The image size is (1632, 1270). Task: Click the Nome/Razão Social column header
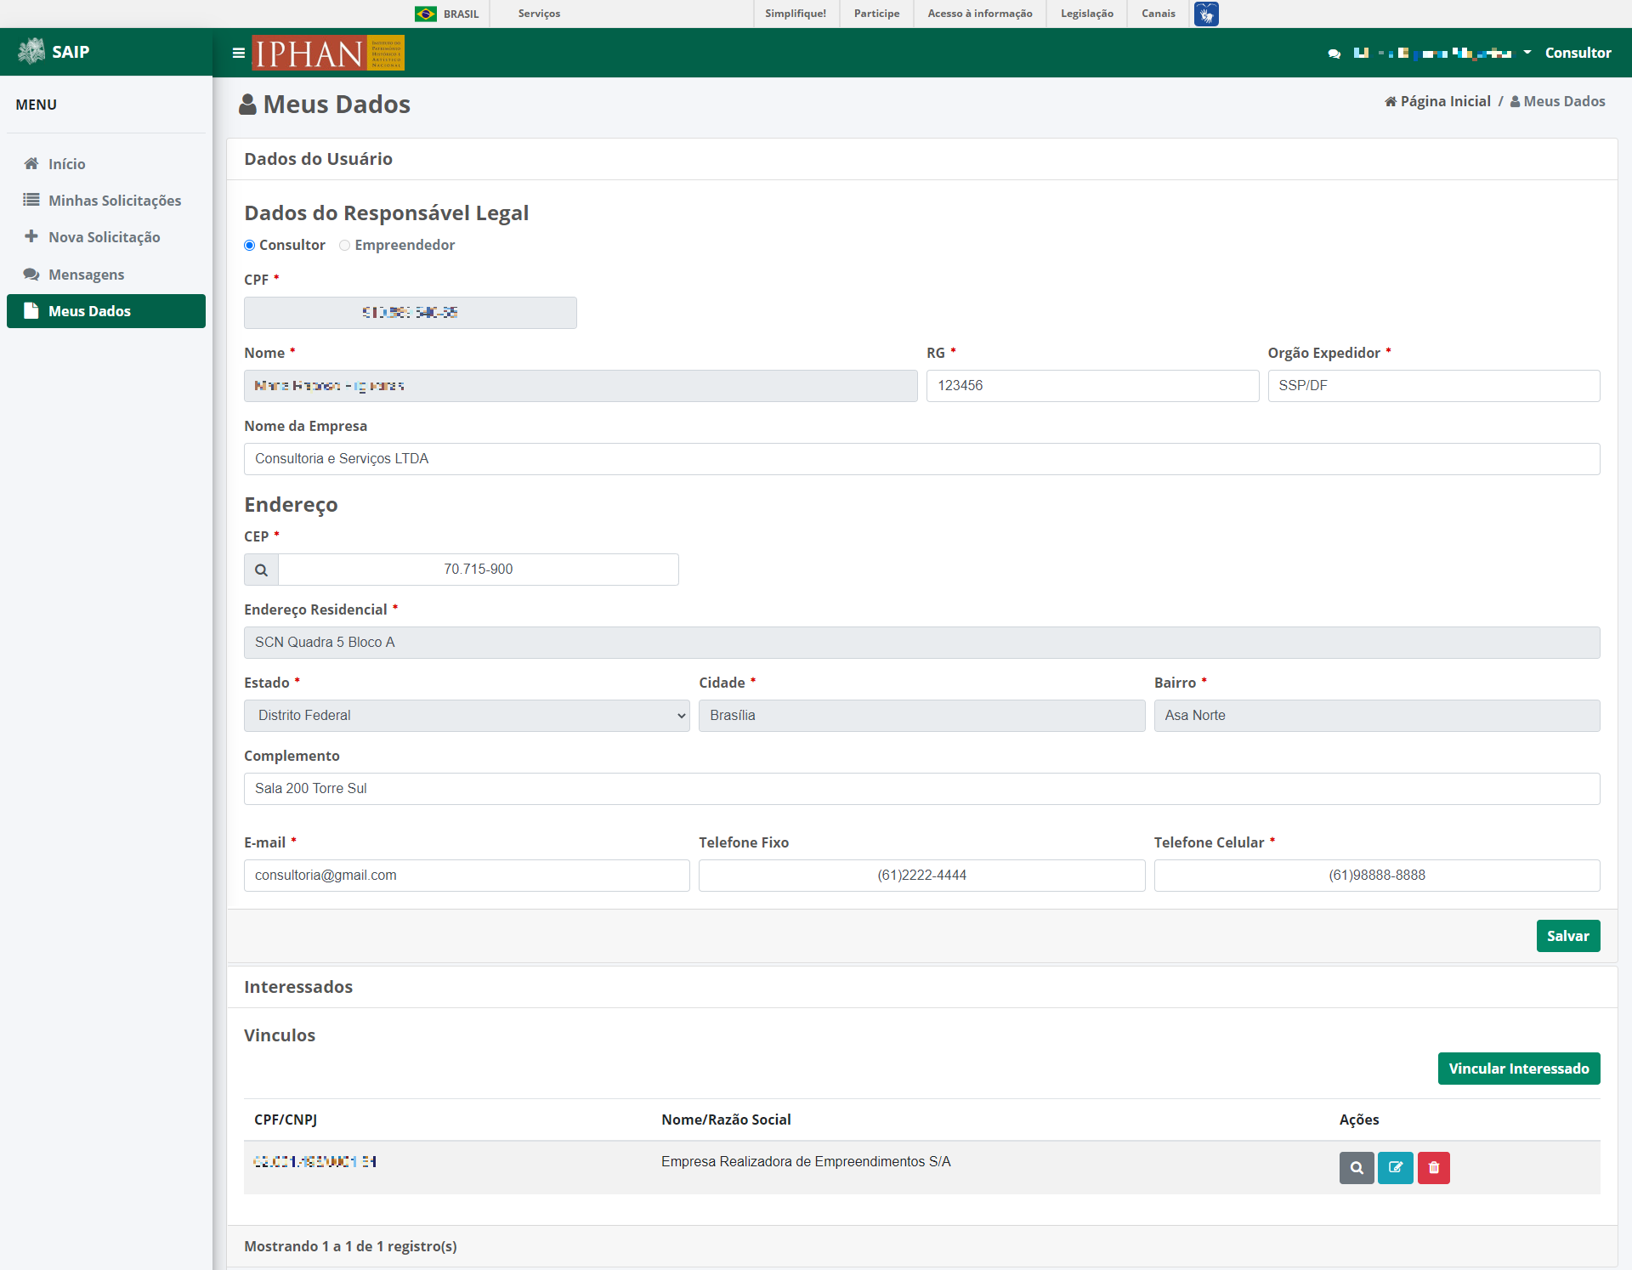click(x=726, y=1120)
